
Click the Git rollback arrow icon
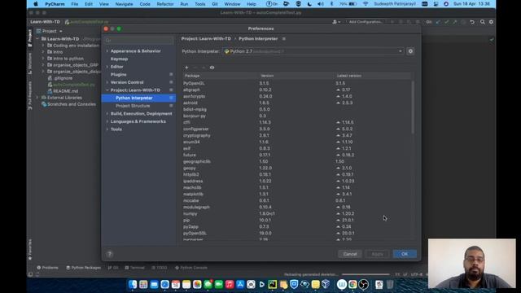pos(472,22)
